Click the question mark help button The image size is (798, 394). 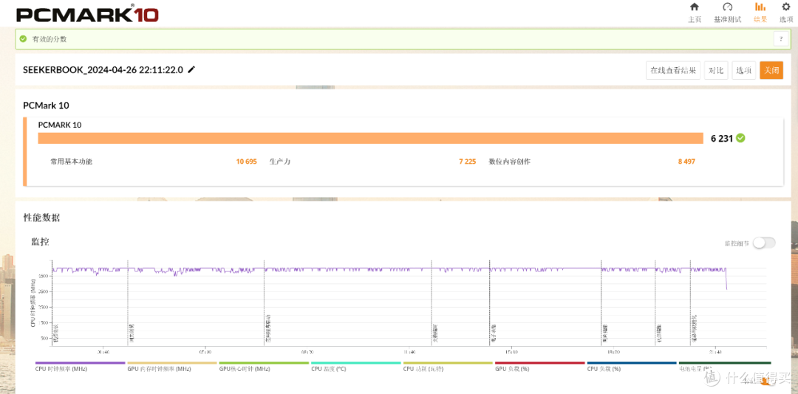pyautogui.click(x=781, y=38)
